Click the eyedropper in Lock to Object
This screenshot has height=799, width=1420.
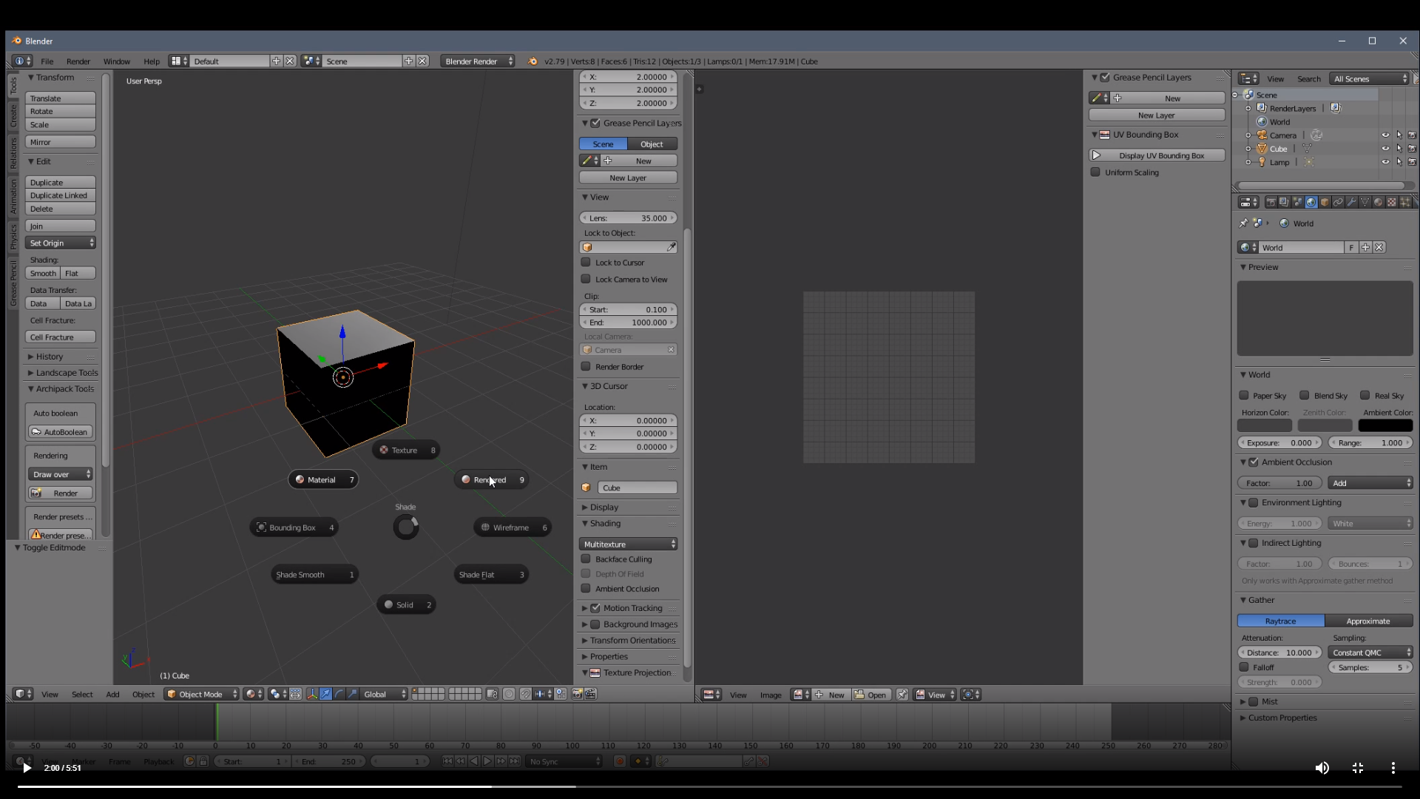(672, 247)
